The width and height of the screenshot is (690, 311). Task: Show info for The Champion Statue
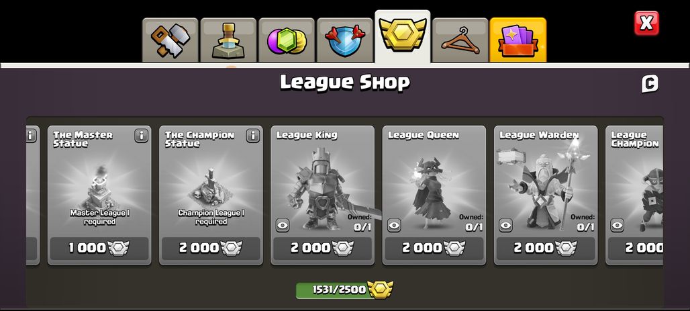(x=252, y=136)
